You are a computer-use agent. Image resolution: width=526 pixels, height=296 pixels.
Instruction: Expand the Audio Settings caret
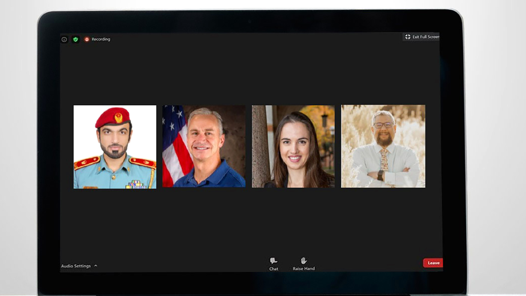pyautogui.click(x=95, y=266)
